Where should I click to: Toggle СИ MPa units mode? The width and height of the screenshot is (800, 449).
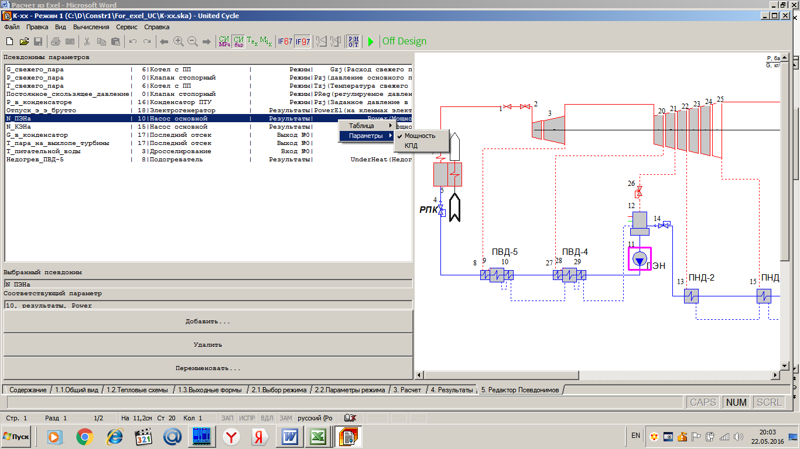(x=224, y=42)
